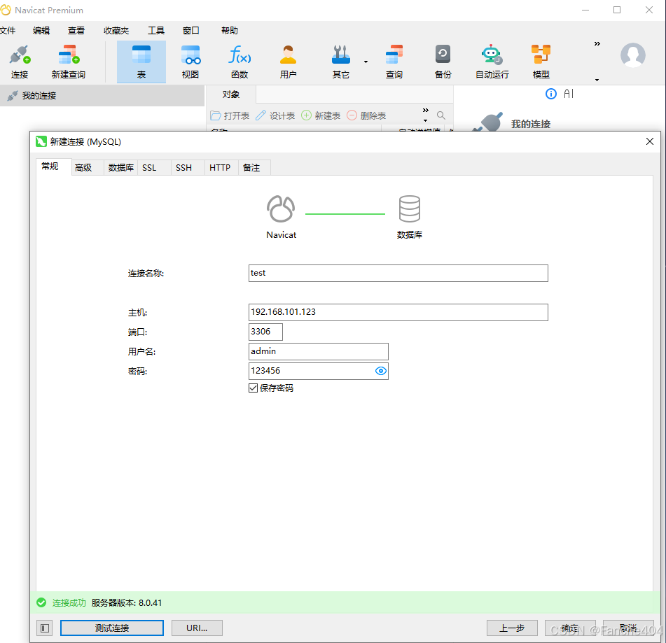Click the search magnifier icon
This screenshot has width=666, height=643.
click(x=441, y=115)
